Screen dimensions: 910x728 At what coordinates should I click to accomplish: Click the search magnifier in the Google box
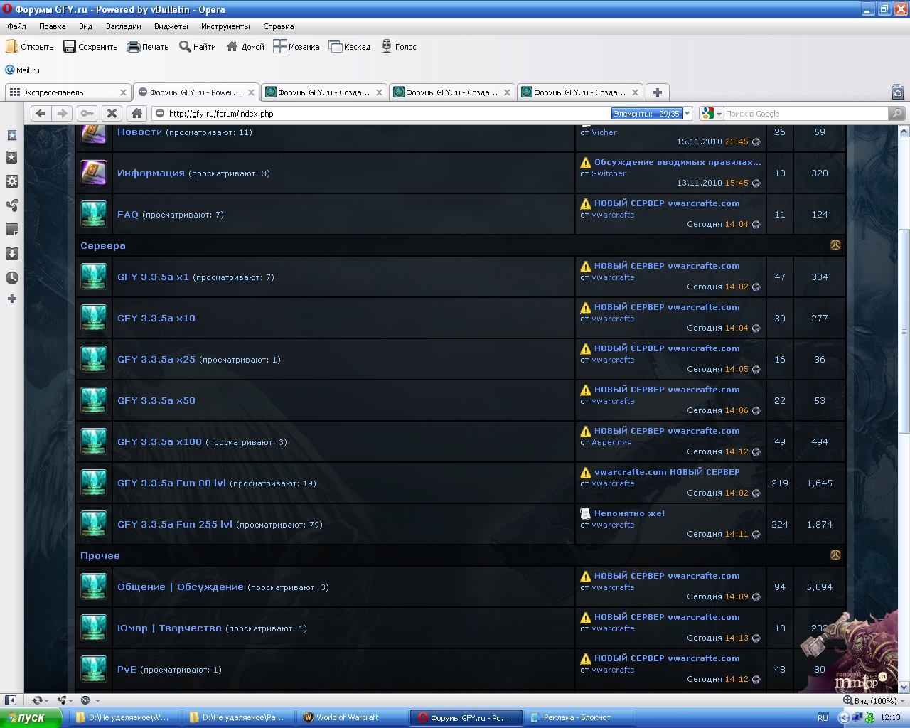pyautogui.click(x=897, y=113)
